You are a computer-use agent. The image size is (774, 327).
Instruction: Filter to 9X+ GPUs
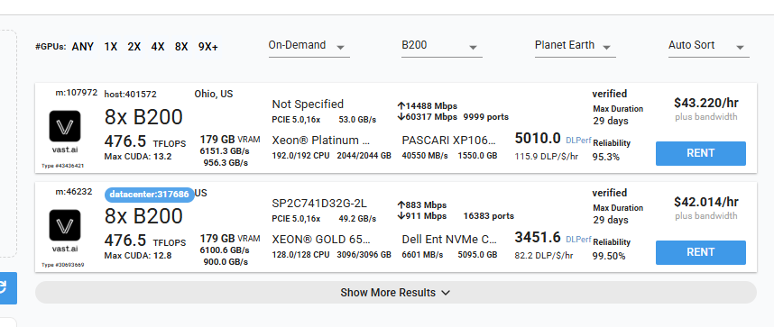click(208, 47)
